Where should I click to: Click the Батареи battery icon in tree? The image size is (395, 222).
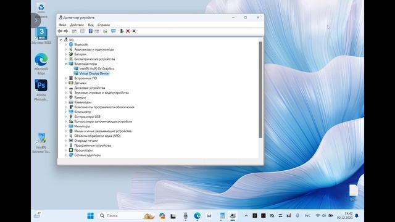tap(71, 54)
